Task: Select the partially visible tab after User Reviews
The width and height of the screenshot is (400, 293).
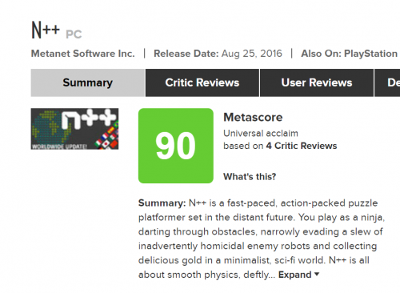Action: tap(387, 82)
